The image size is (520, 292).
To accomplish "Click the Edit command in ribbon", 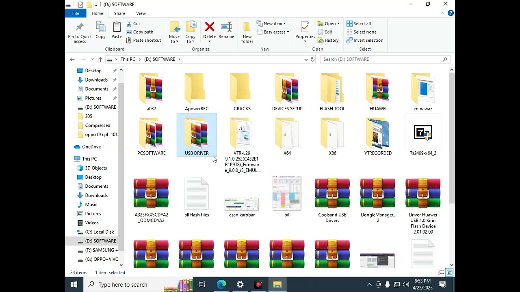I will point(325,32).
